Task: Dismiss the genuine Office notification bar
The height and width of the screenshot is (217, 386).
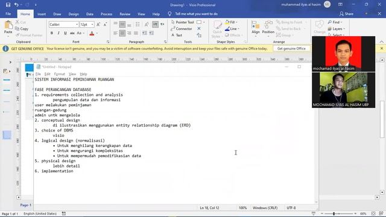Action: (382, 48)
